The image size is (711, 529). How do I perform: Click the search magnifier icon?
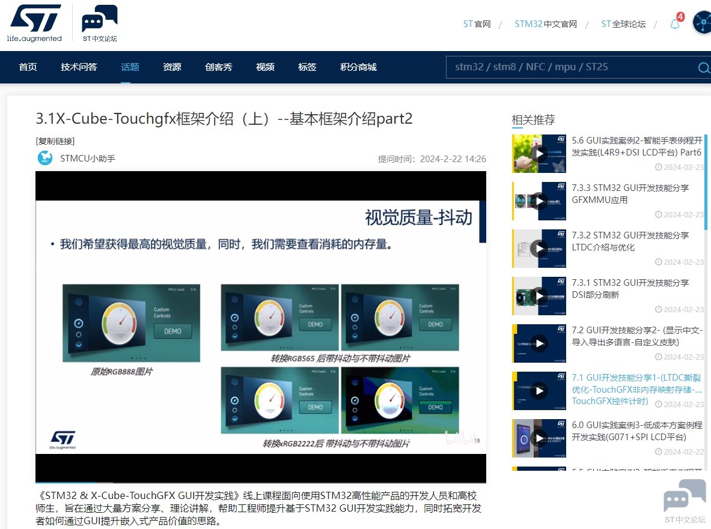pyautogui.click(x=703, y=67)
